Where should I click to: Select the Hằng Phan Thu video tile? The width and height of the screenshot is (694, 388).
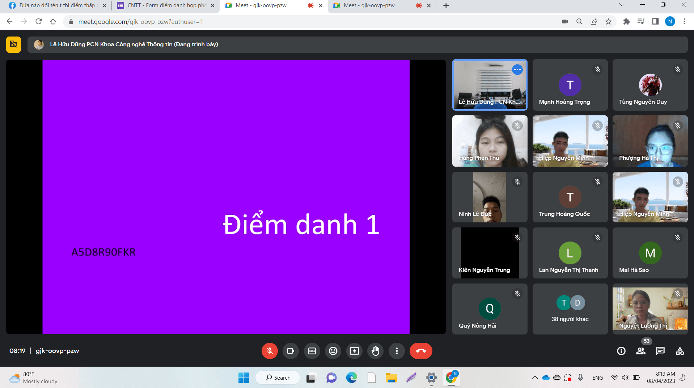[490, 141]
